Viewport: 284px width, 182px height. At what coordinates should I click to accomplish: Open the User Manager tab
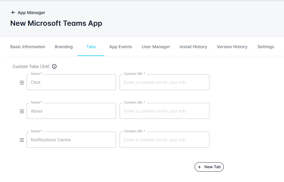(x=156, y=47)
